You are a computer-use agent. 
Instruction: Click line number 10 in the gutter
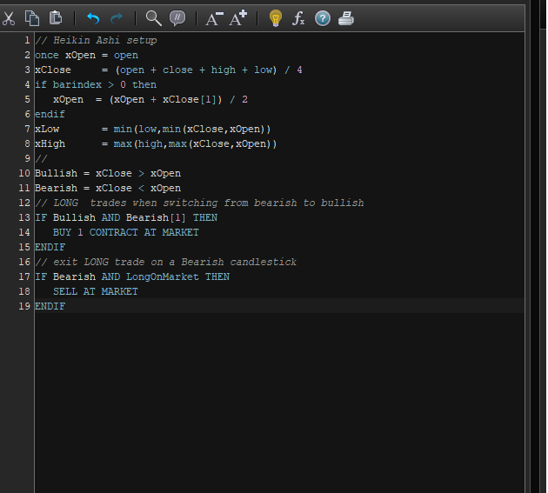tap(25, 173)
